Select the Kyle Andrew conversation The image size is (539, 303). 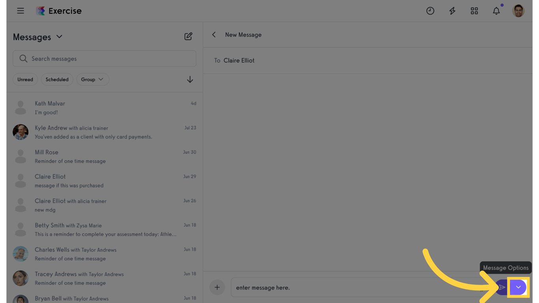point(105,132)
